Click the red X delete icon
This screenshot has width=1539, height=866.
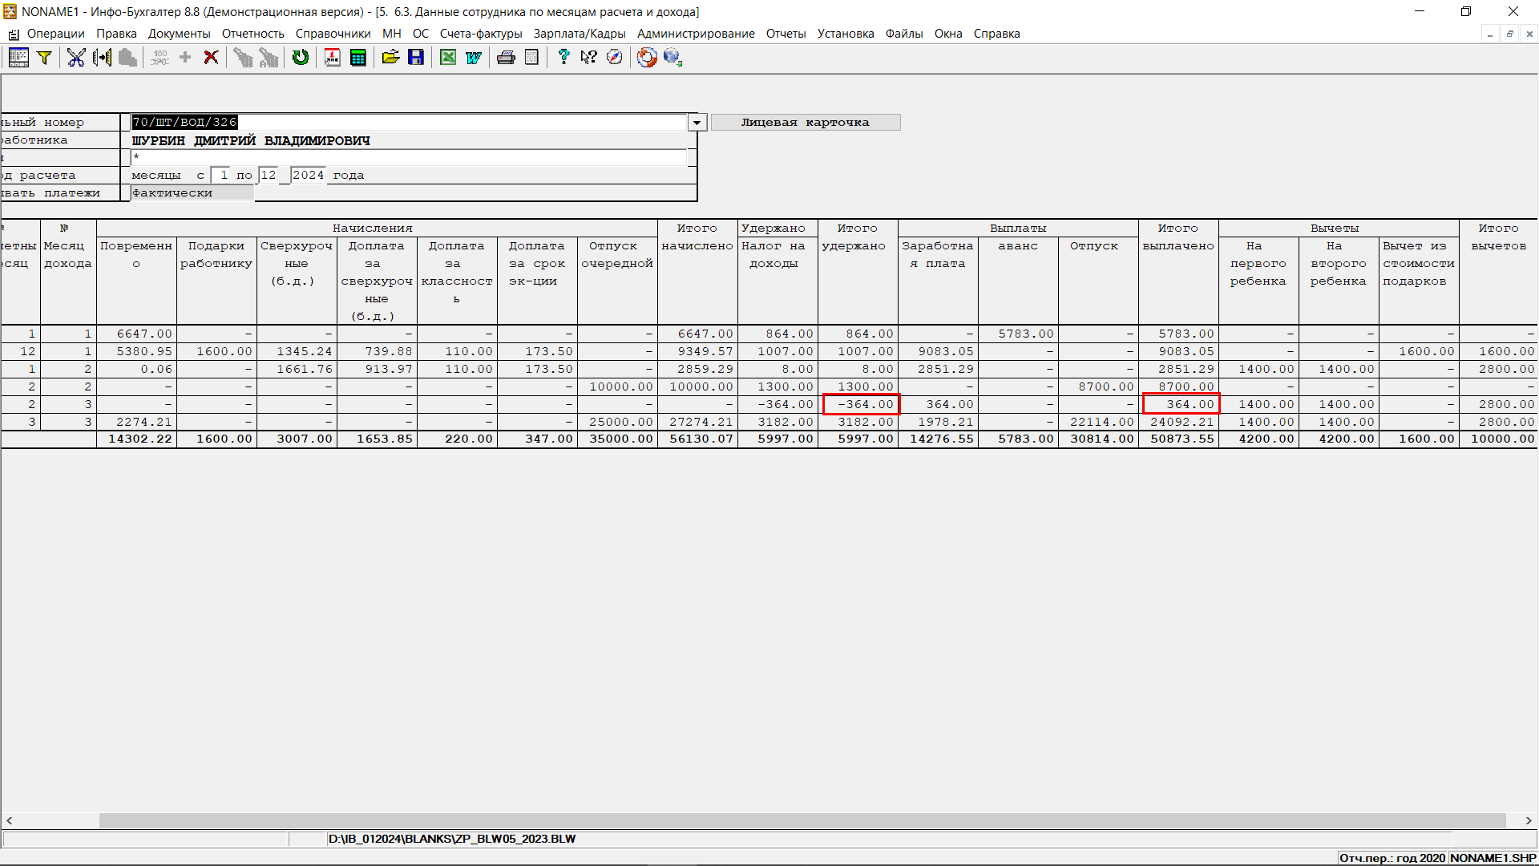(x=211, y=58)
